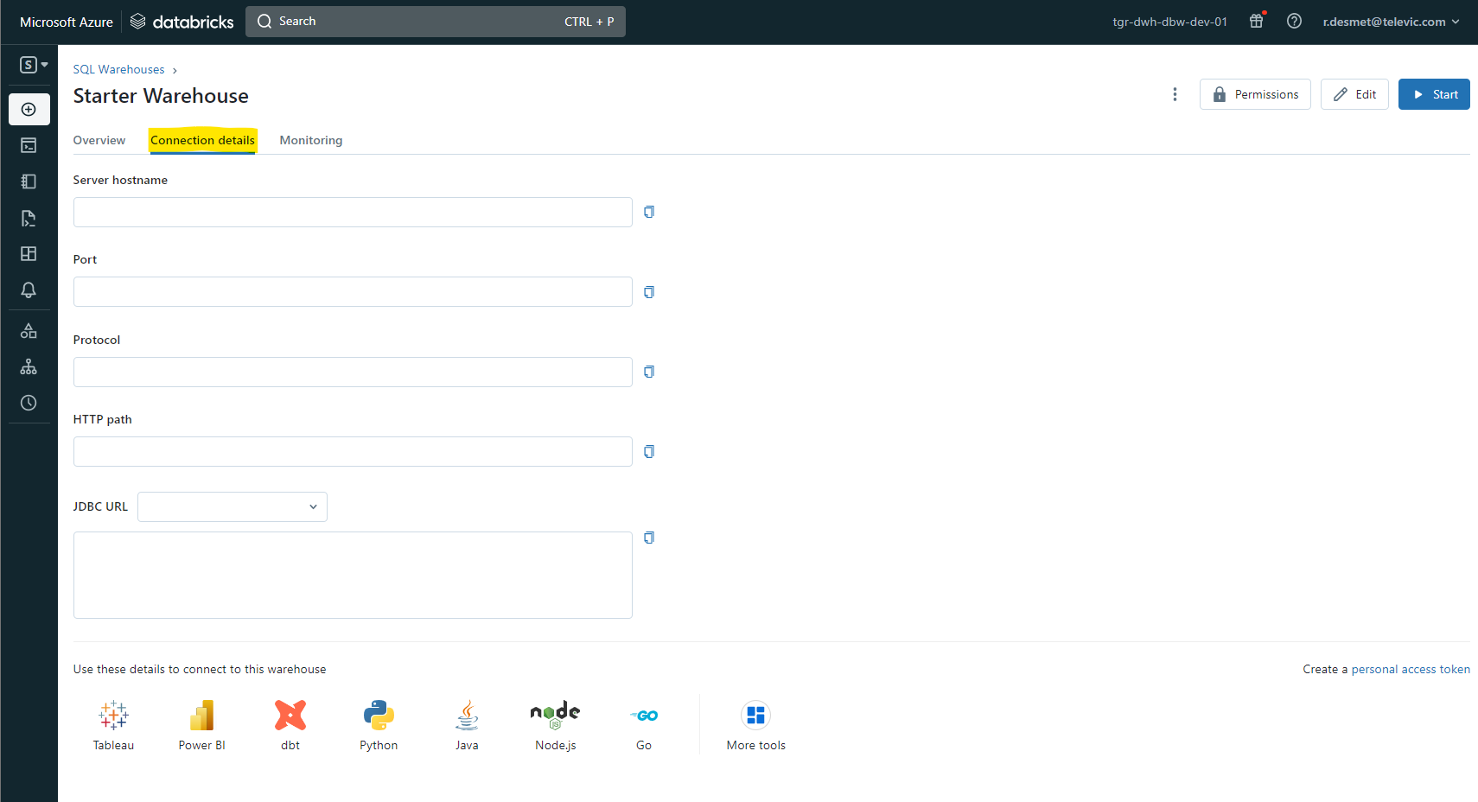This screenshot has height=802, width=1478.
Task: Copy the Server hostname value
Action: pyautogui.click(x=649, y=212)
